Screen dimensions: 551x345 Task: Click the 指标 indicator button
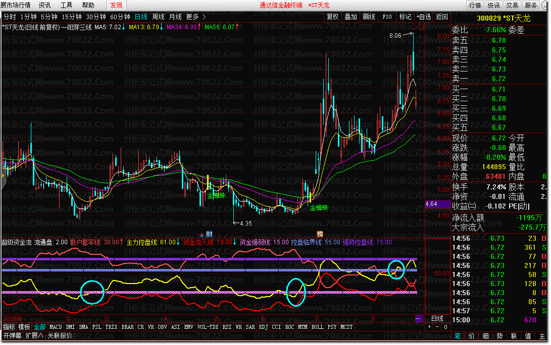9,327
